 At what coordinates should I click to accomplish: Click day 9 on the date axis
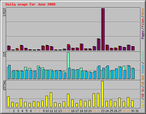pos(44,111)
